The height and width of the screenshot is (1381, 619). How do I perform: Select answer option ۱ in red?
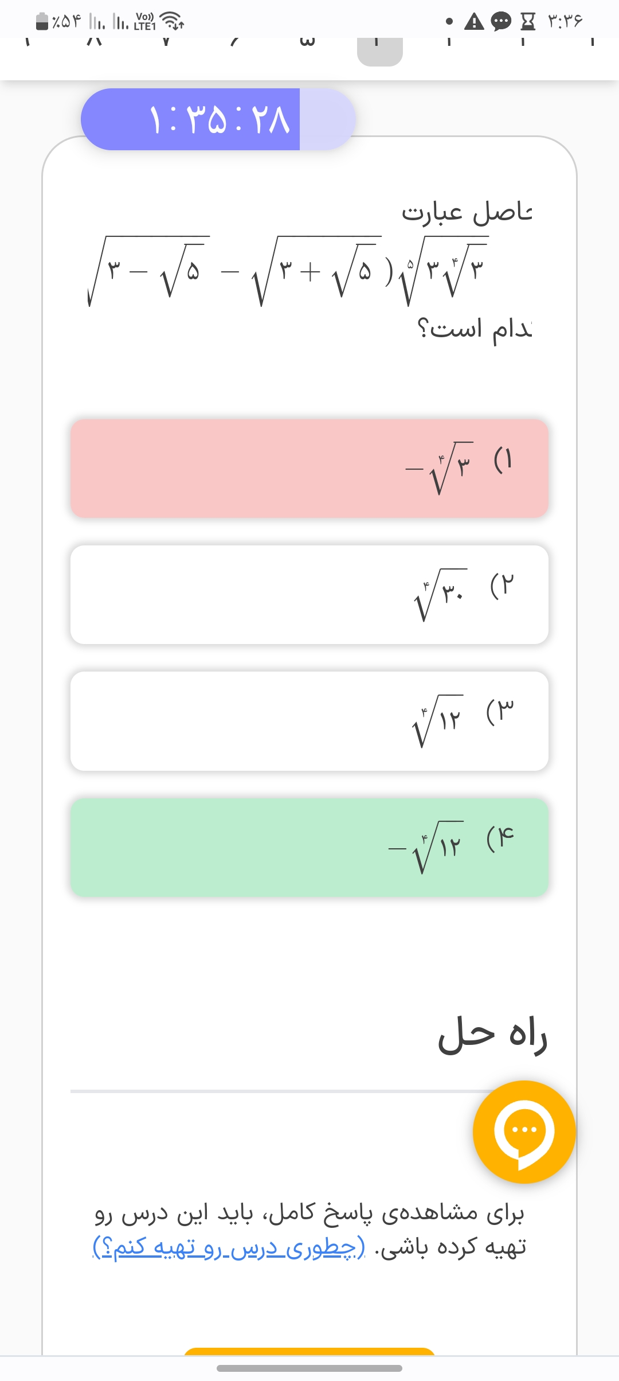coord(309,469)
